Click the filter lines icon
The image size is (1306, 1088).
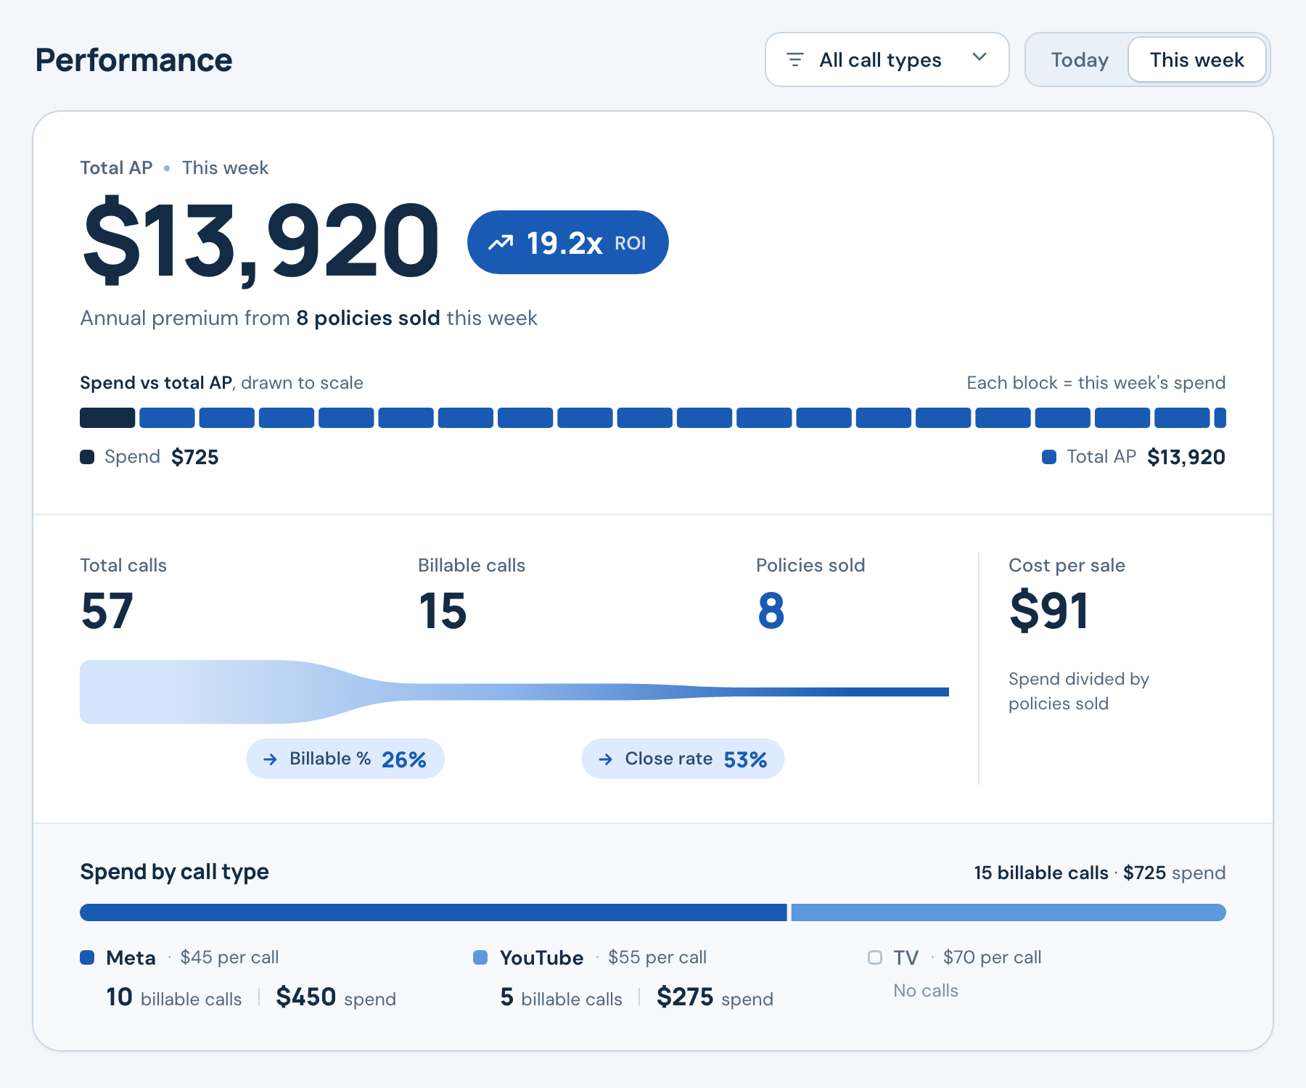[x=795, y=59]
